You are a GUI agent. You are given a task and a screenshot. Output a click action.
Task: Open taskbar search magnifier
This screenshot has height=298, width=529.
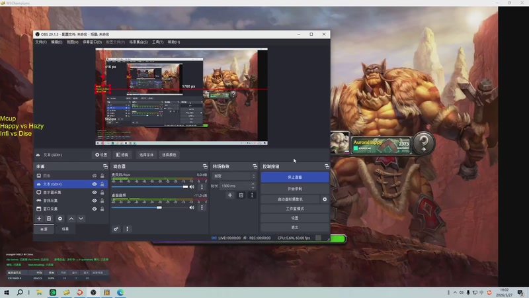point(20,292)
